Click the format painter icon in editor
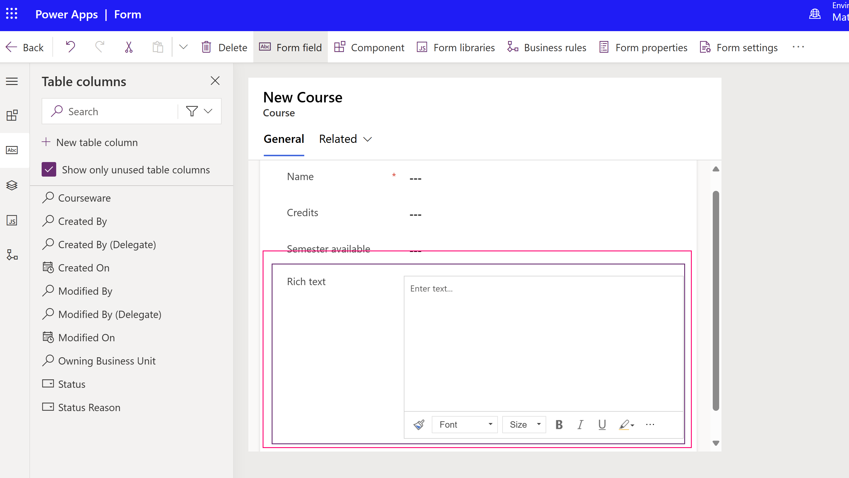Screen dimensions: 849x478 [419, 424]
